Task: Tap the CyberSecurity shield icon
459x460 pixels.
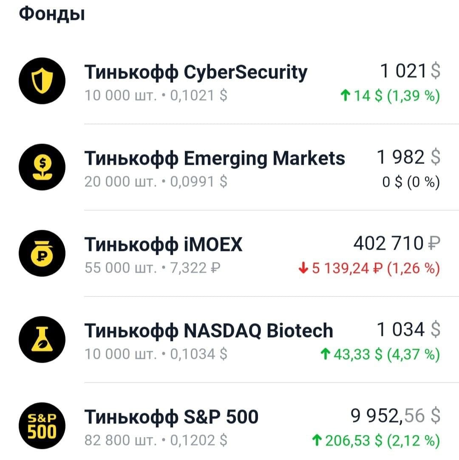Action: [x=42, y=81]
